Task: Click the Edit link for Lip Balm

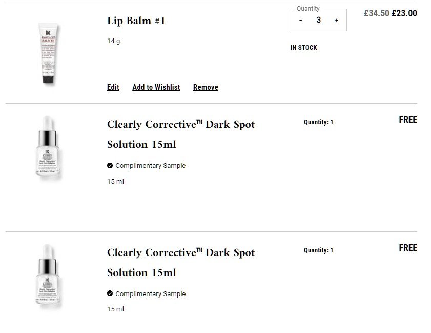Action: click(113, 87)
